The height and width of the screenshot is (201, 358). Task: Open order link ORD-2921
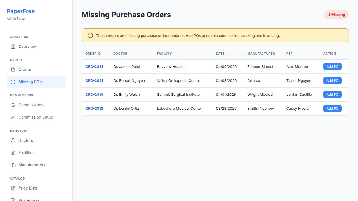click(x=94, y=80)
